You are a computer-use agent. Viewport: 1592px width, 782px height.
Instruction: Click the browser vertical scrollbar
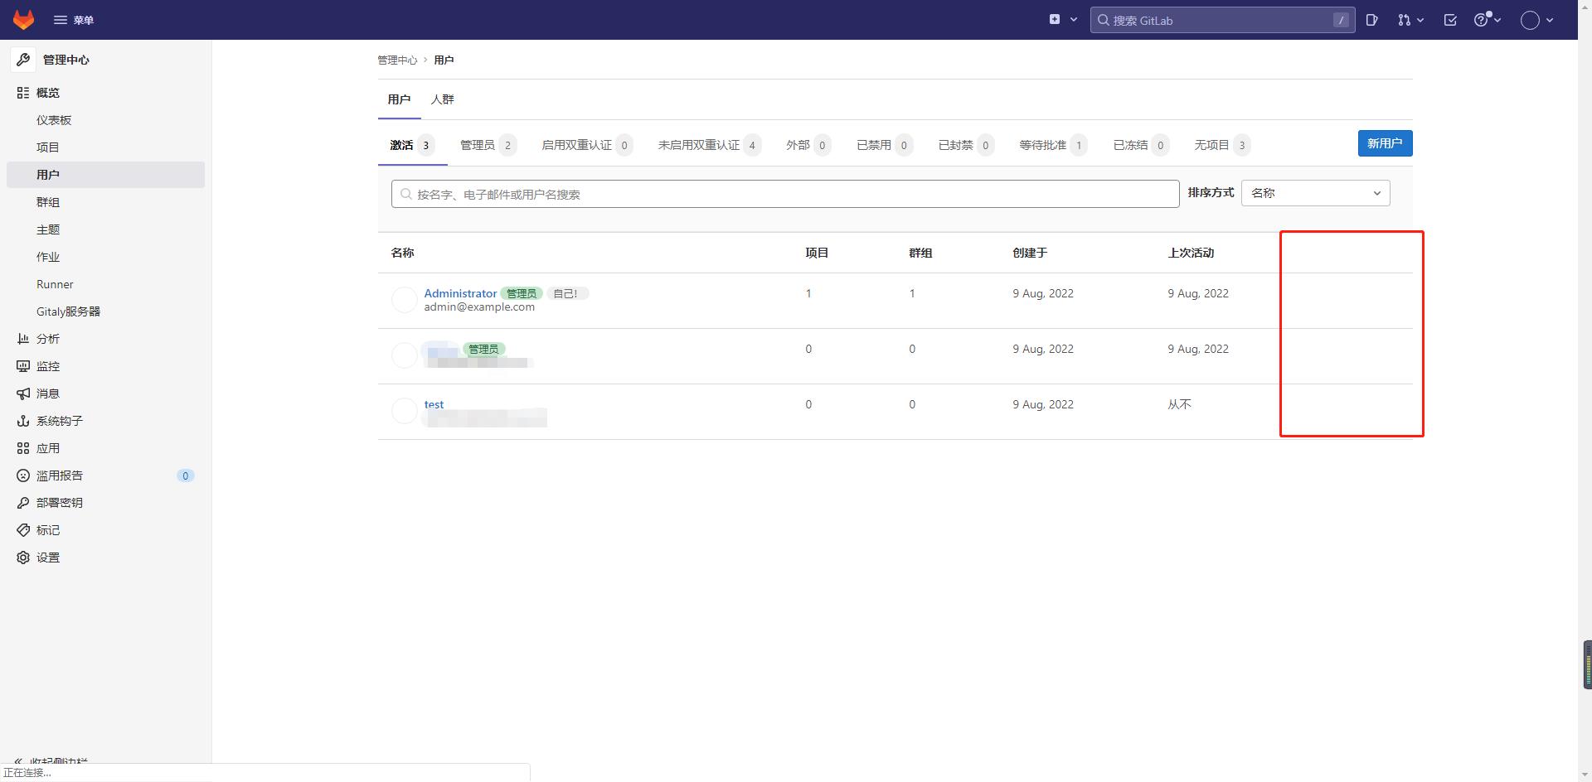(1585, 391)
